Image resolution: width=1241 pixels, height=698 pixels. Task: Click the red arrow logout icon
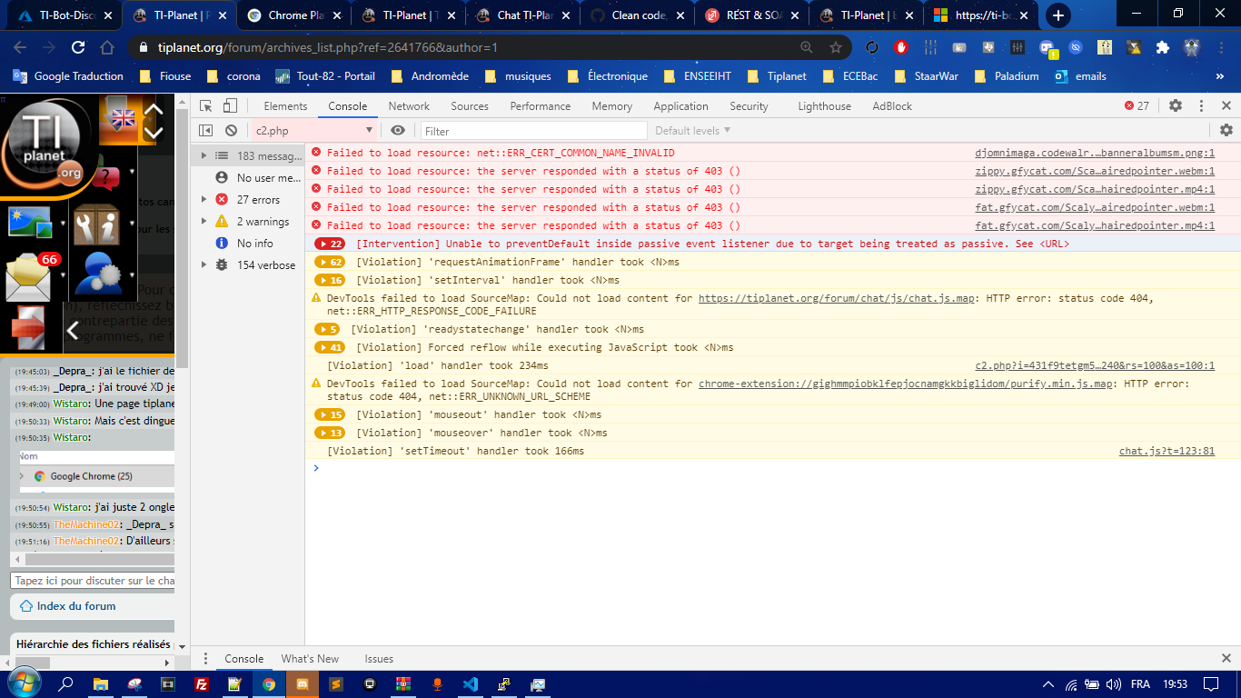pyautogui.click(x=29, y=328)
